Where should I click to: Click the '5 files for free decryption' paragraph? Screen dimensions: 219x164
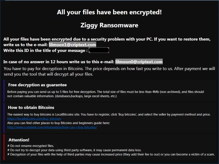coord(105,94)
